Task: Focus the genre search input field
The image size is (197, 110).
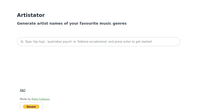Action: pyautogui.click(x=98, y=42)
